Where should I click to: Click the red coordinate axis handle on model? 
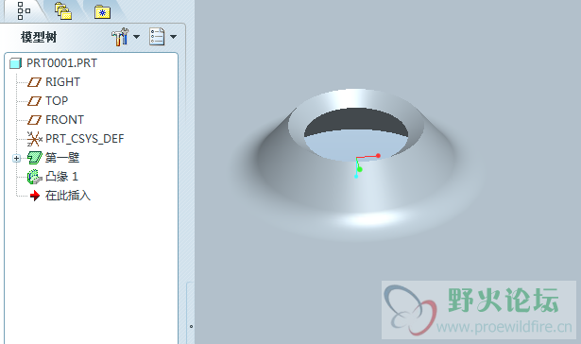coord(378,156)
